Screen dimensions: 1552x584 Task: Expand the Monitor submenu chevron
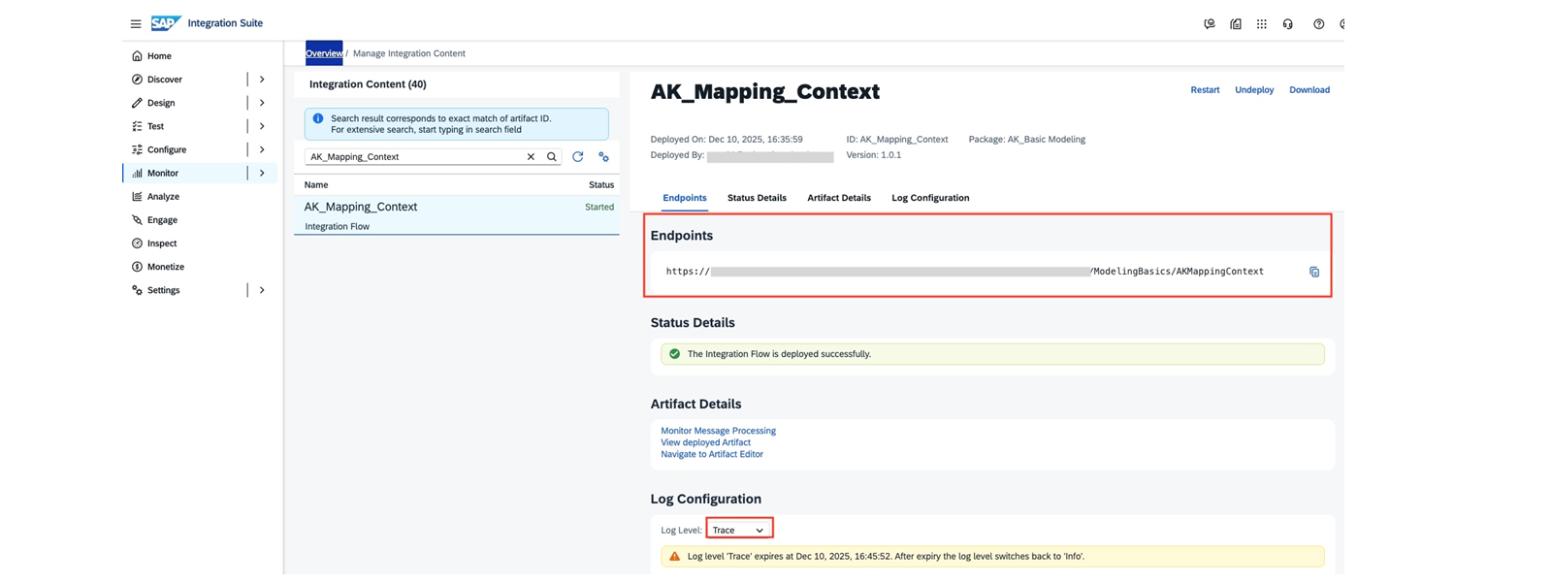tap(262, 173)
